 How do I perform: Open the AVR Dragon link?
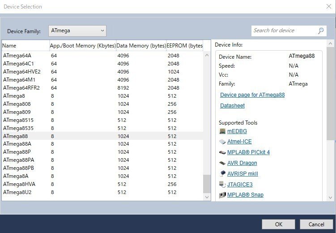tap(242, 163)
